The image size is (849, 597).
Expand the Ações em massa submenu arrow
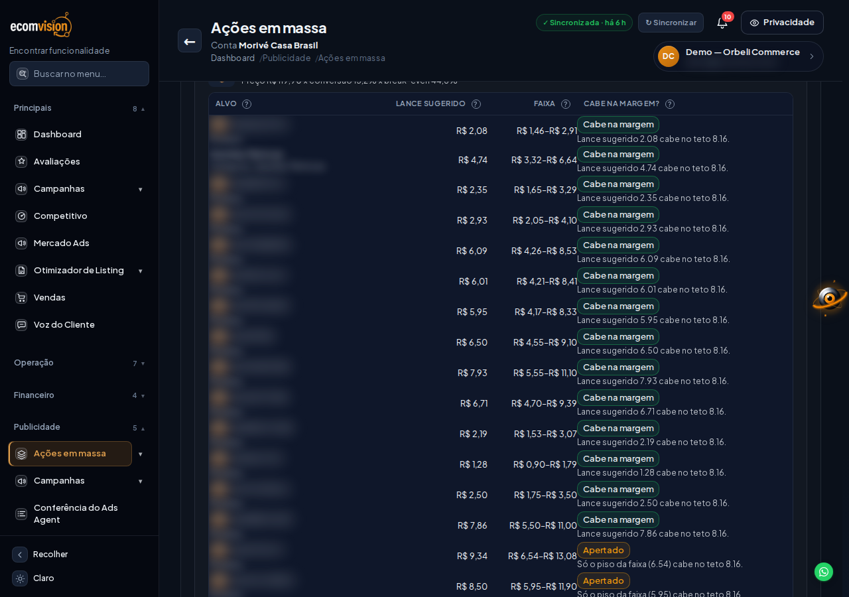click(140, 454)
